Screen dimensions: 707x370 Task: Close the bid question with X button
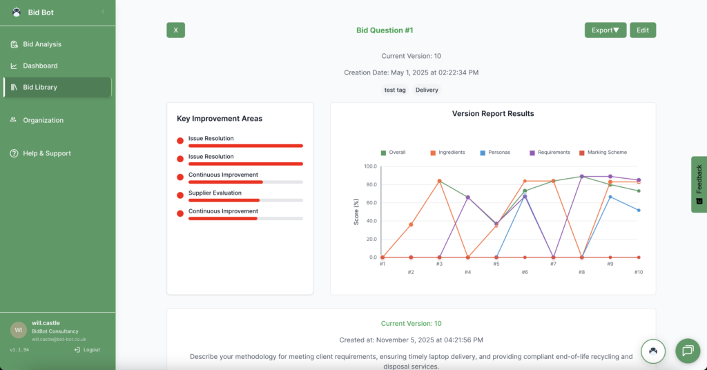coord(175,30)
